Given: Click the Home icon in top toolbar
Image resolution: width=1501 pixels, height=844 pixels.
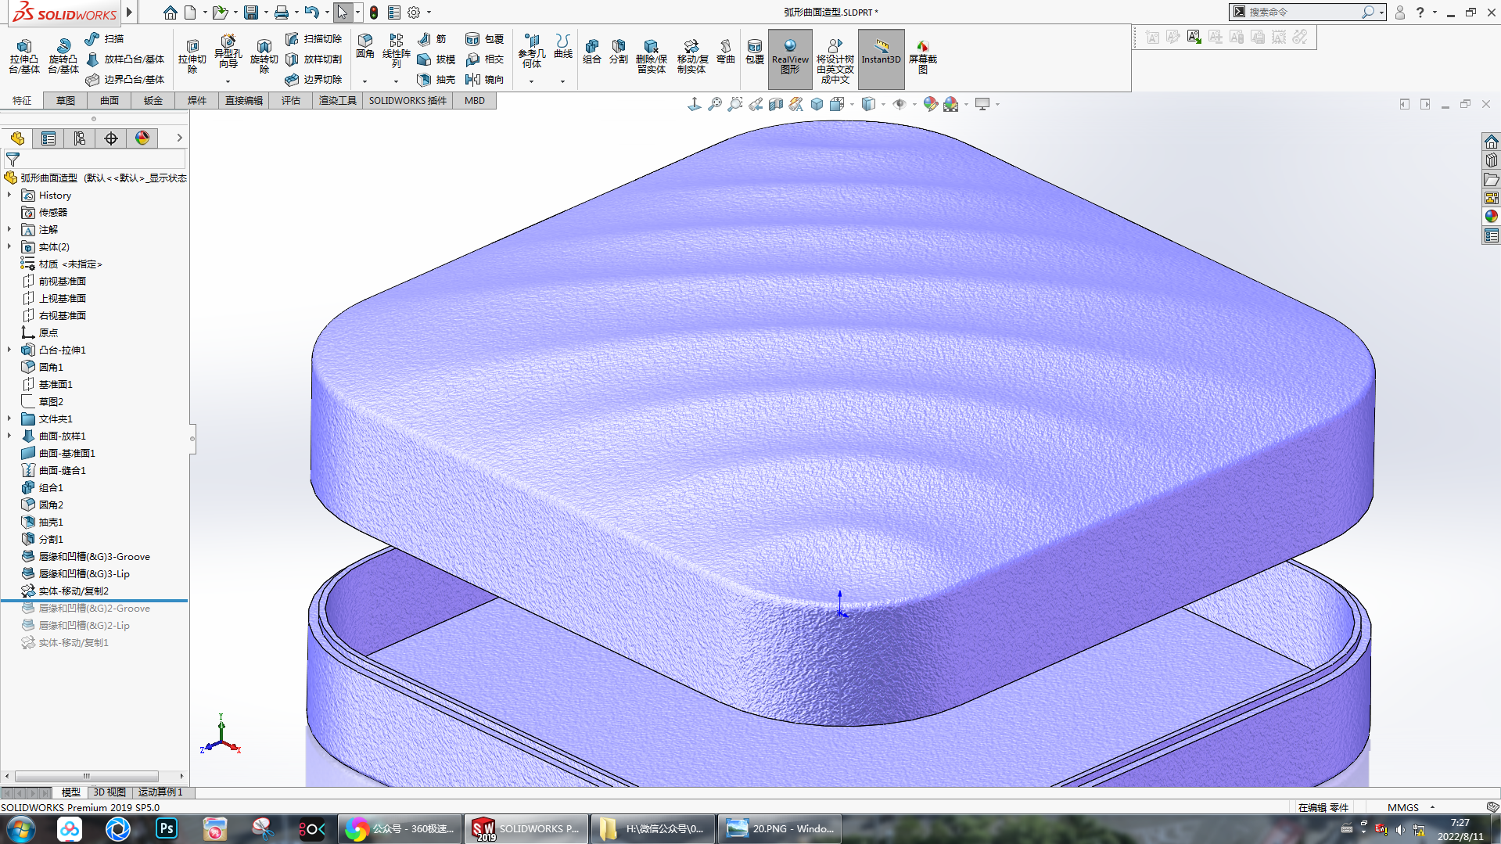Looking at the screenshot, I should coord(170,13).
